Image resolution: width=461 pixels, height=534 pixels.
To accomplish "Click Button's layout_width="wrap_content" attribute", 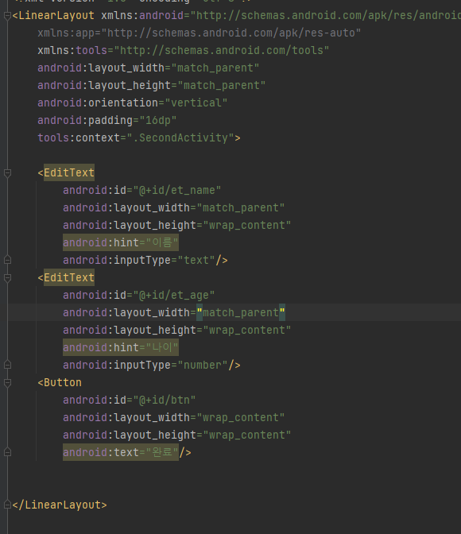I will click(174, 417).
